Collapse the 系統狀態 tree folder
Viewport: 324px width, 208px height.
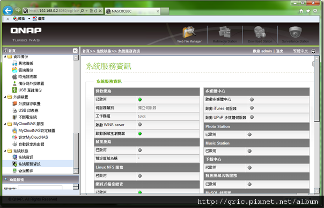(5, 150)
